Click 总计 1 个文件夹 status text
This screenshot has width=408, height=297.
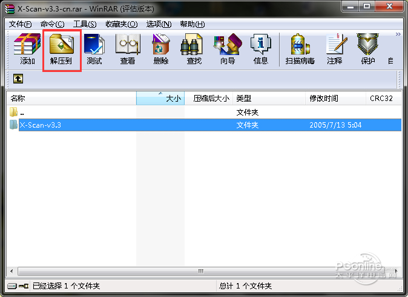(x=245, y=286)
